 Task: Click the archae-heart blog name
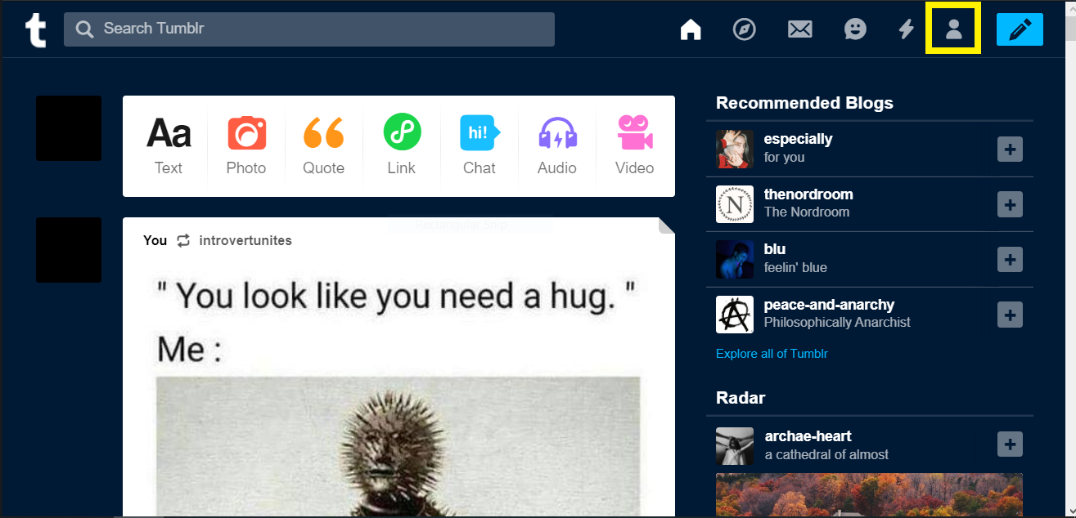[808, 436]
